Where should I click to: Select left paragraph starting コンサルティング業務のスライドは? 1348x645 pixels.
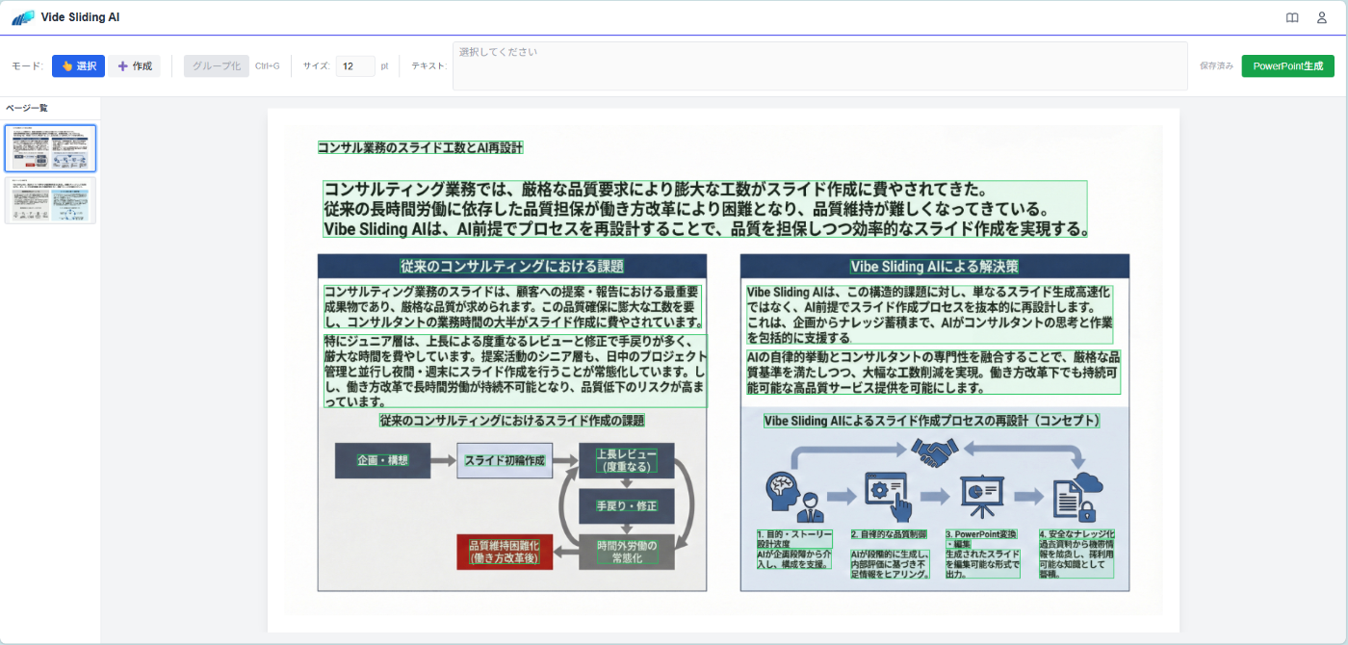click(x=512, y=306)
